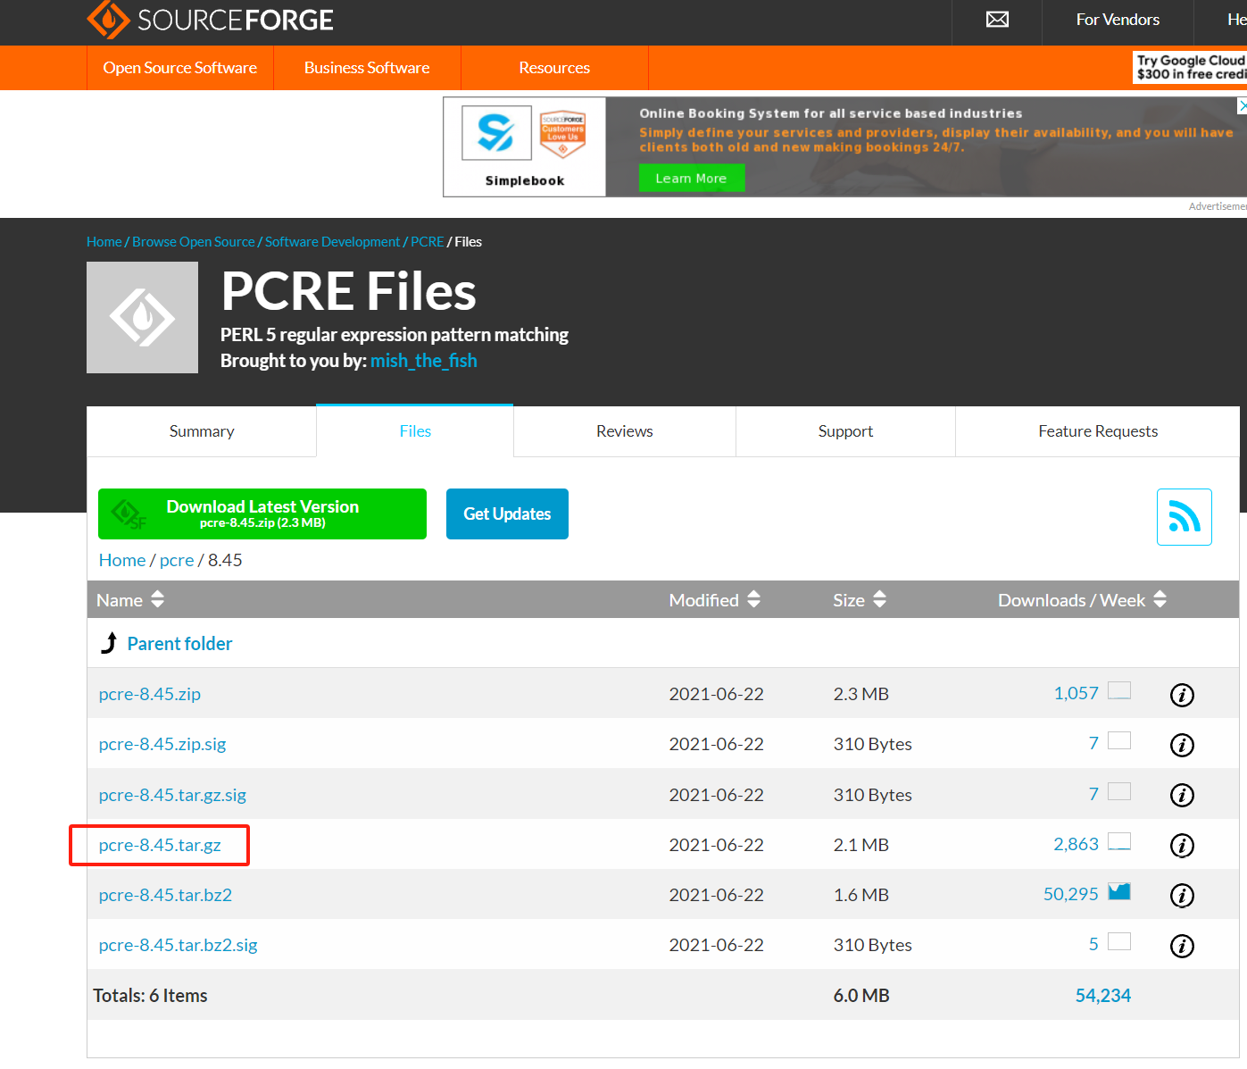Click the Get Updates button
Screen dimensions: 1247x1069
click(x=507, y=514)
